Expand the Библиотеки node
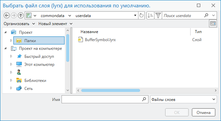221x121 pixels. click(x=11, y=81)
